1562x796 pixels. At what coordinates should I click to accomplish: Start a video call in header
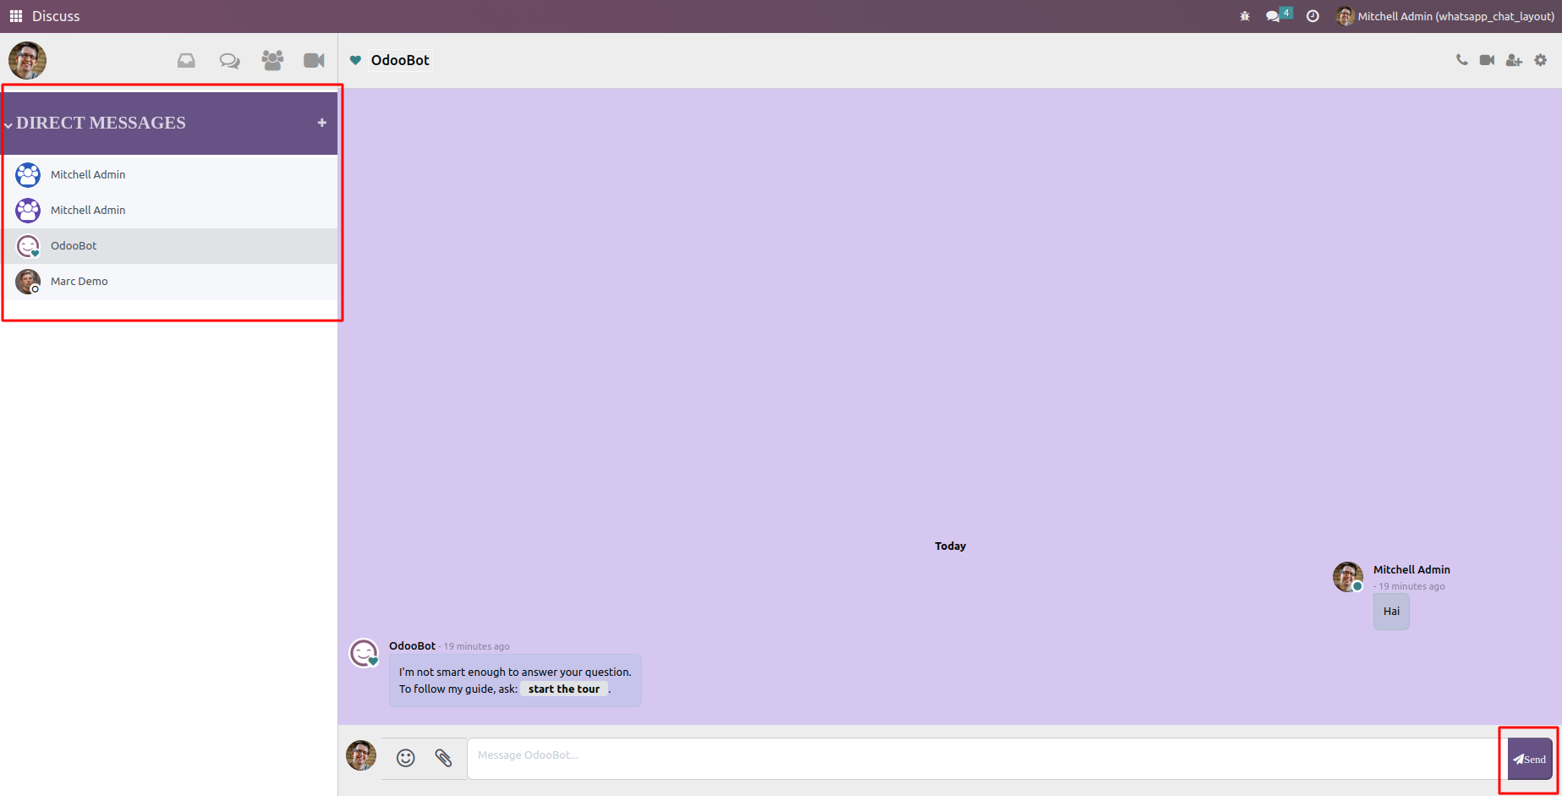coord(1487,60)
